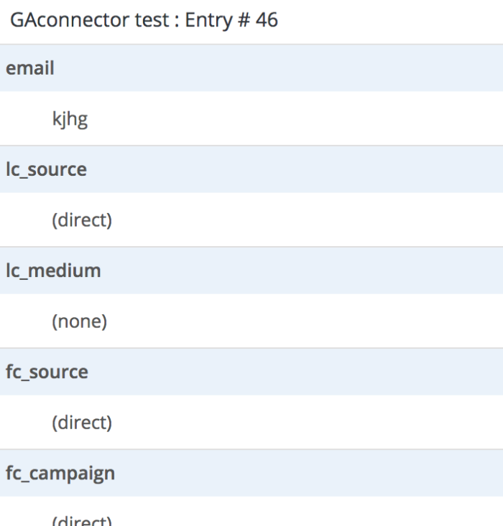The width and height of the screenshot is (503, 526).
Task: Click the (none) value under lc_medium
Action: coord(79,322)
